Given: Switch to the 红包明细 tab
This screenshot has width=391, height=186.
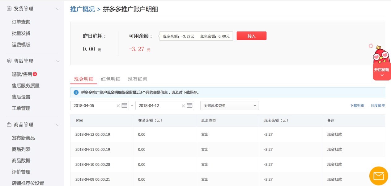Looking at the screenshot, I should (x=111, y=79).
